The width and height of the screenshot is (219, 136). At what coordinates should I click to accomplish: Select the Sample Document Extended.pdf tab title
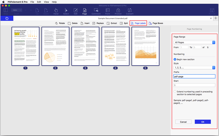[113, 18]
